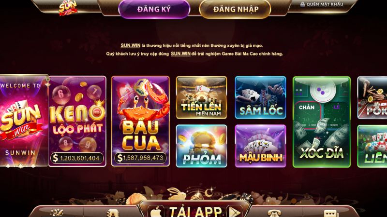Open the Phỏm game tile
This screenshot has height=217, width=387.
[201, 146]
